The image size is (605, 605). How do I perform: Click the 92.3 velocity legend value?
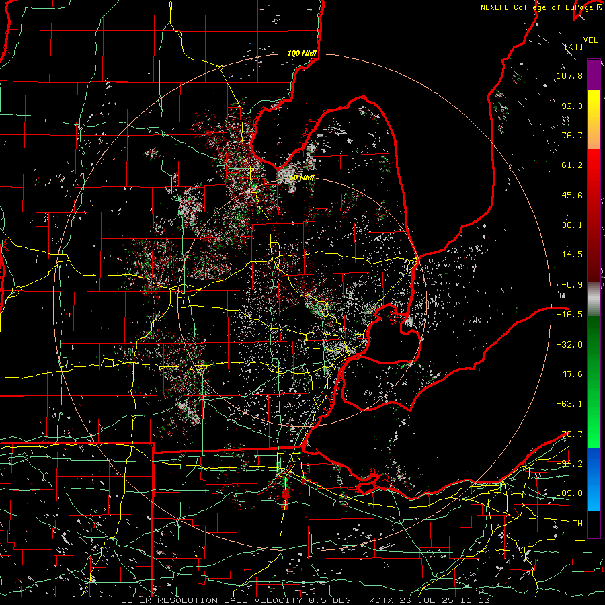(572, 106)
